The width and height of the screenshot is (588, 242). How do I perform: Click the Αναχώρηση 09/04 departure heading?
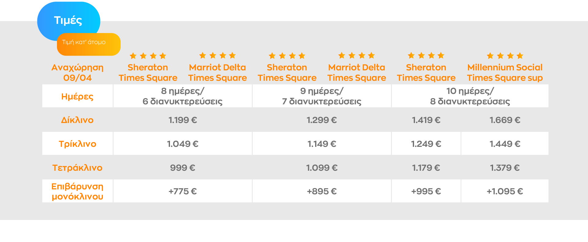coord(77,73)
